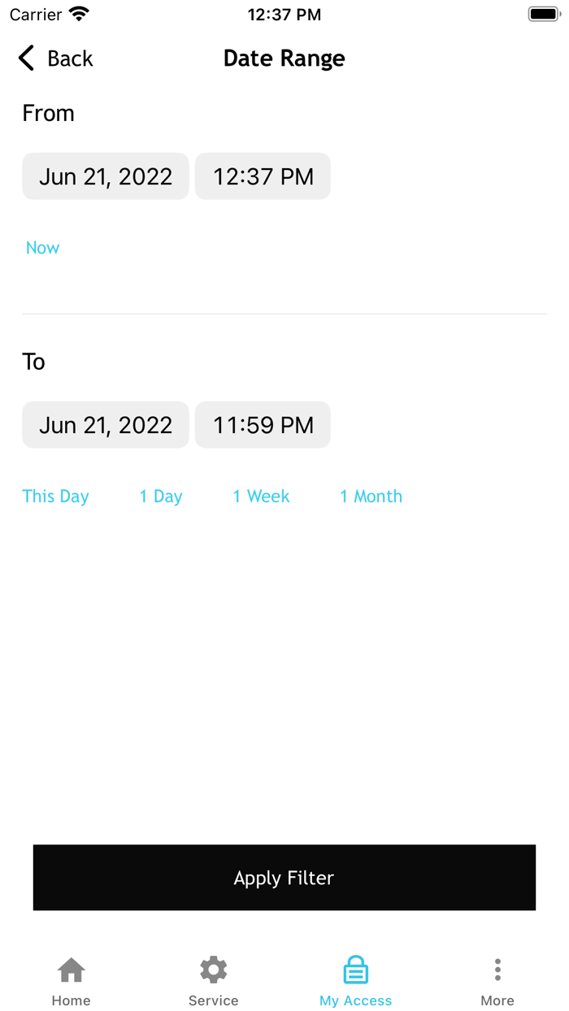Open the Home tab icon
Image resolution: width=569 pixels, height=1011 pixels.
pyautogui.click(x=71, y=969)
